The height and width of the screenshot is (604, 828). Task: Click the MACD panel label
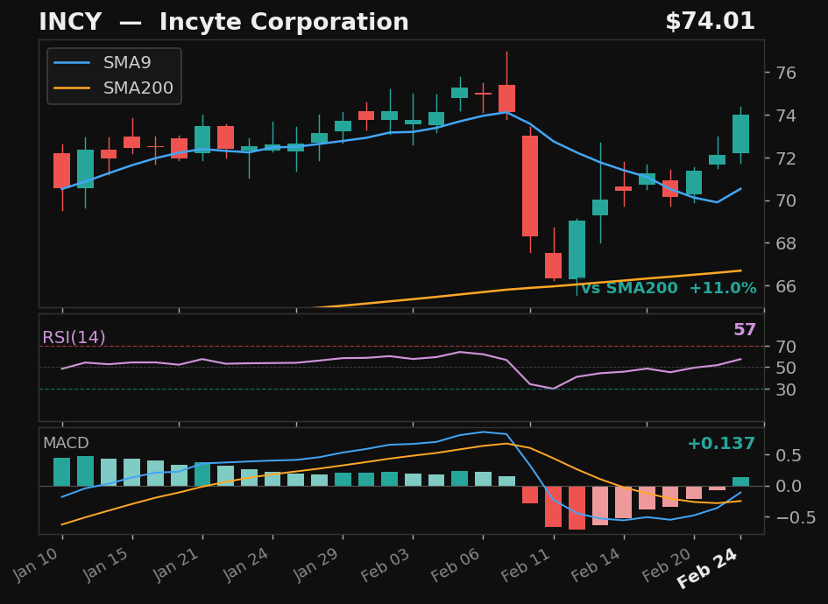pos(66,443)
